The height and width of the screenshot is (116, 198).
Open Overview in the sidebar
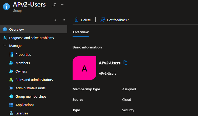(x=34, y=29)
